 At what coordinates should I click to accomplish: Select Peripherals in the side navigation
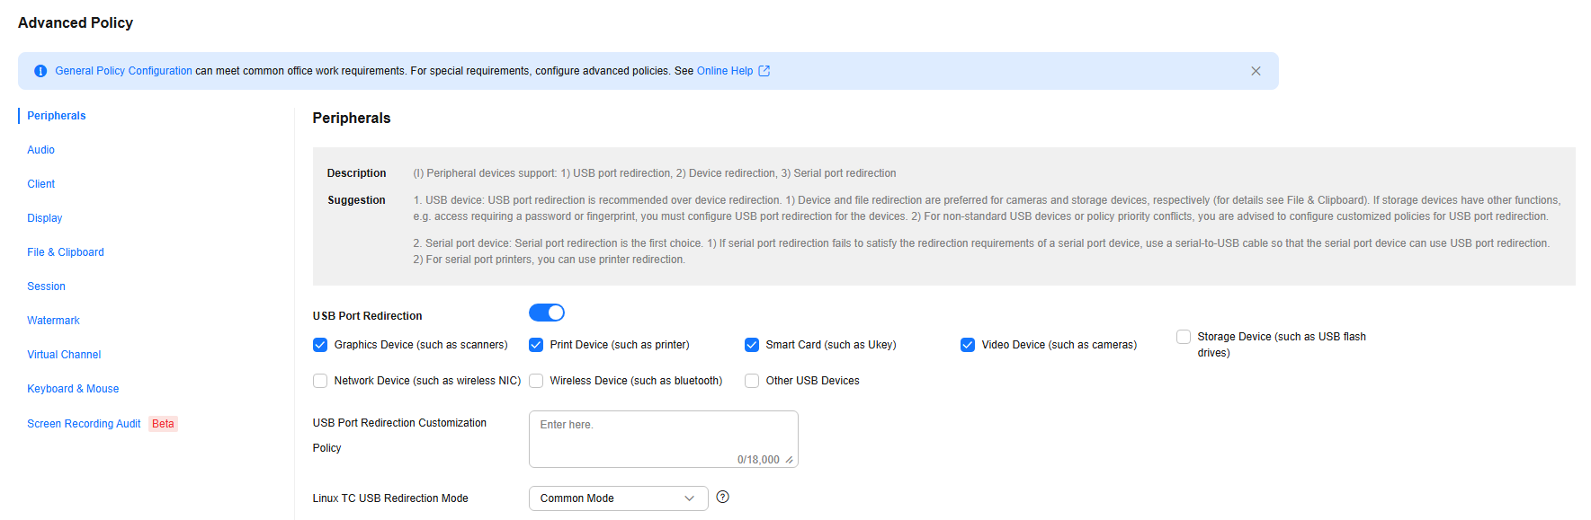(57, 116)
